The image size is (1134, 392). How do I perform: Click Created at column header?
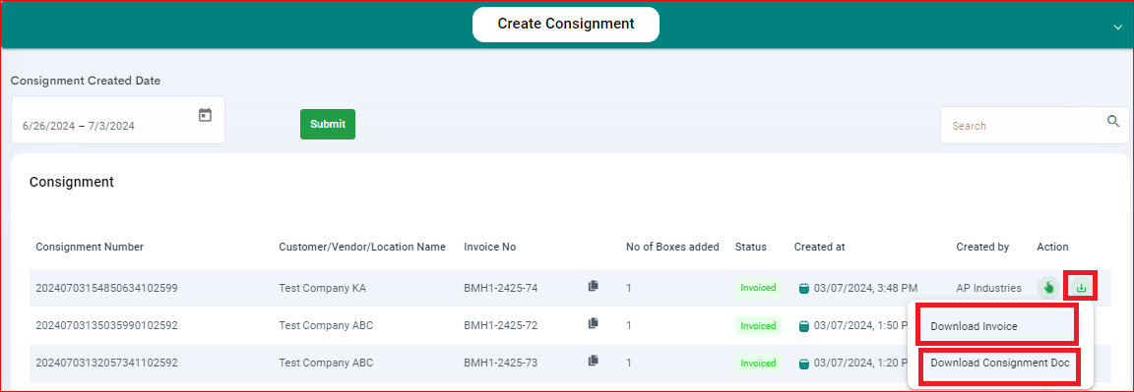pos(819,247)
